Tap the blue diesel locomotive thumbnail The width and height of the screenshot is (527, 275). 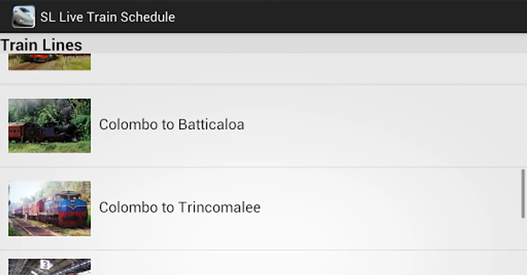[49, 208]
